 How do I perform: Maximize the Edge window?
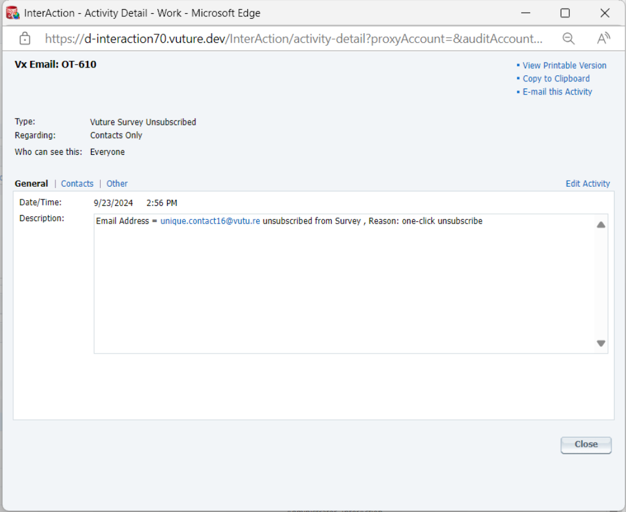[x=565, y=13]
